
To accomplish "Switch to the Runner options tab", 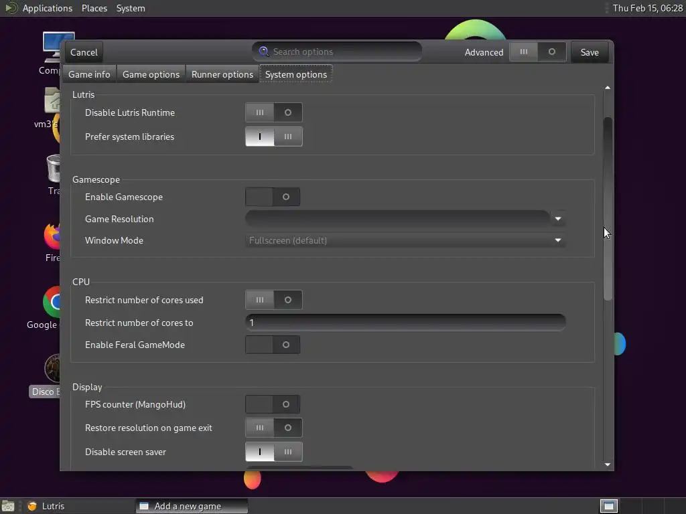I will click(222, 74).
